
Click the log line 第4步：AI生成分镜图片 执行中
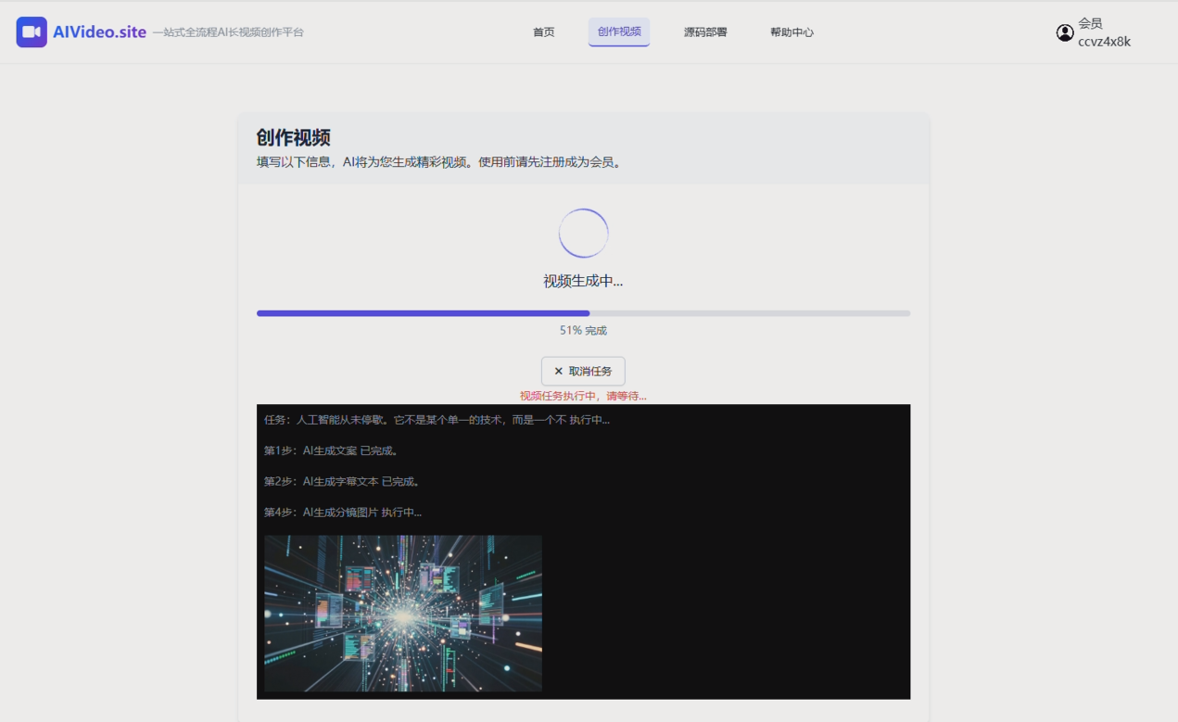point(343,512)
